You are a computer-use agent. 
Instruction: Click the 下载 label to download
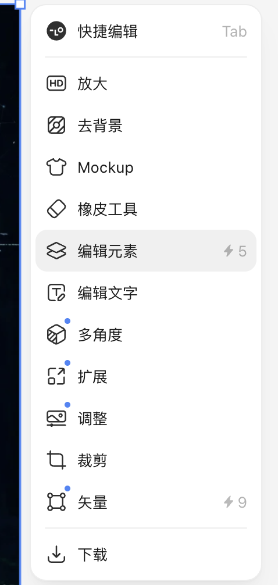pos(92,554)
